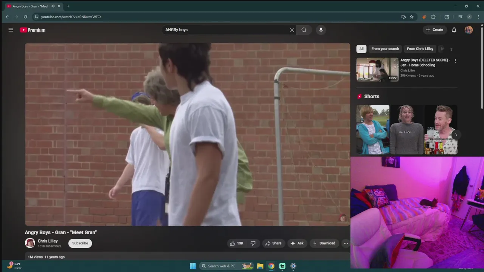Open the Create menu
This screenshot has width=484, height=272.
434,30
